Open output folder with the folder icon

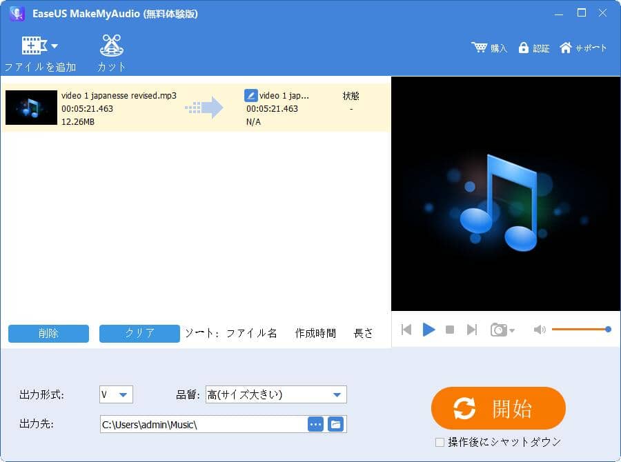click(x=336, y=424)
